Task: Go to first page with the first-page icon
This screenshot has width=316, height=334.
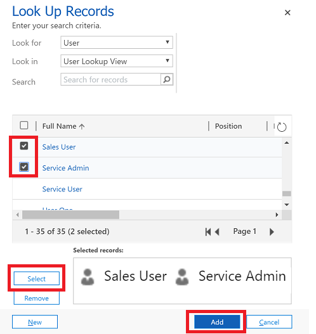Action: [208, 231]
